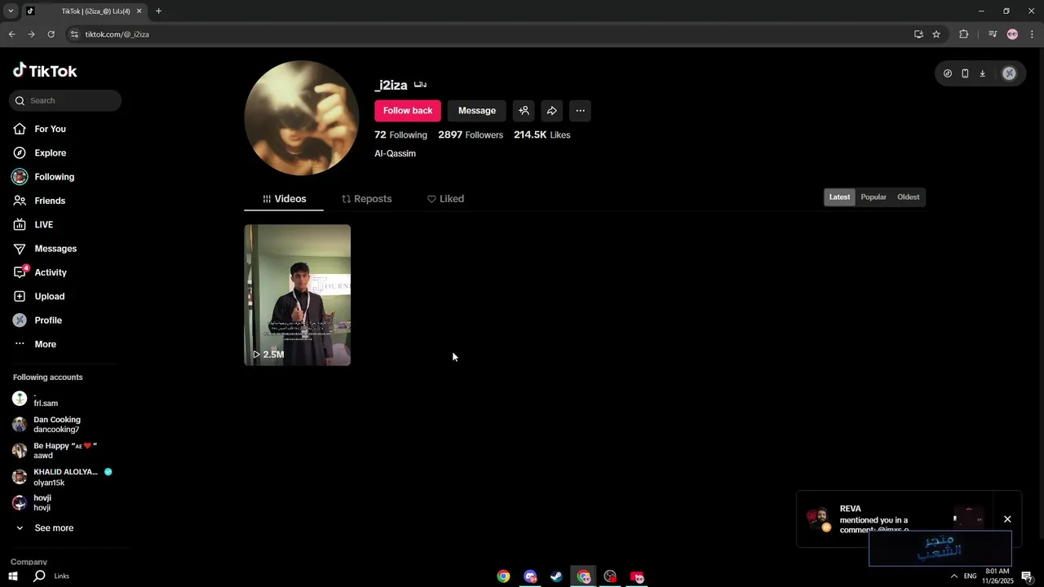Open the Windows Start menu
Image resolution: width=1044 pixels, height=587 pixels.
coord(12,576)
